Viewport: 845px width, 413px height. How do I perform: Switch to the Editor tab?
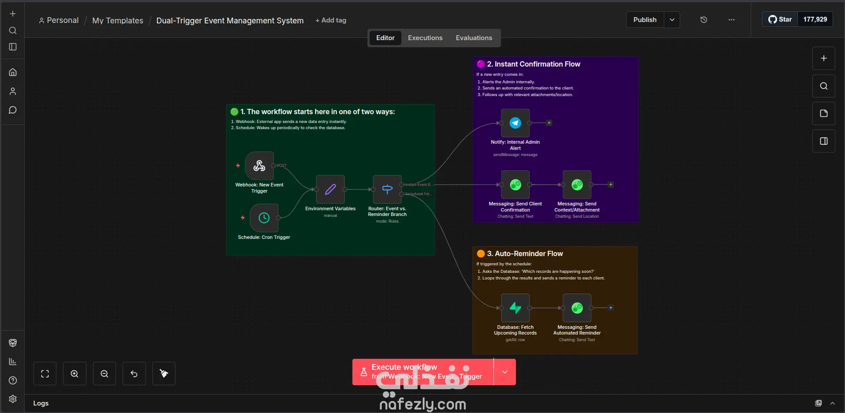[x=385, y=38]
